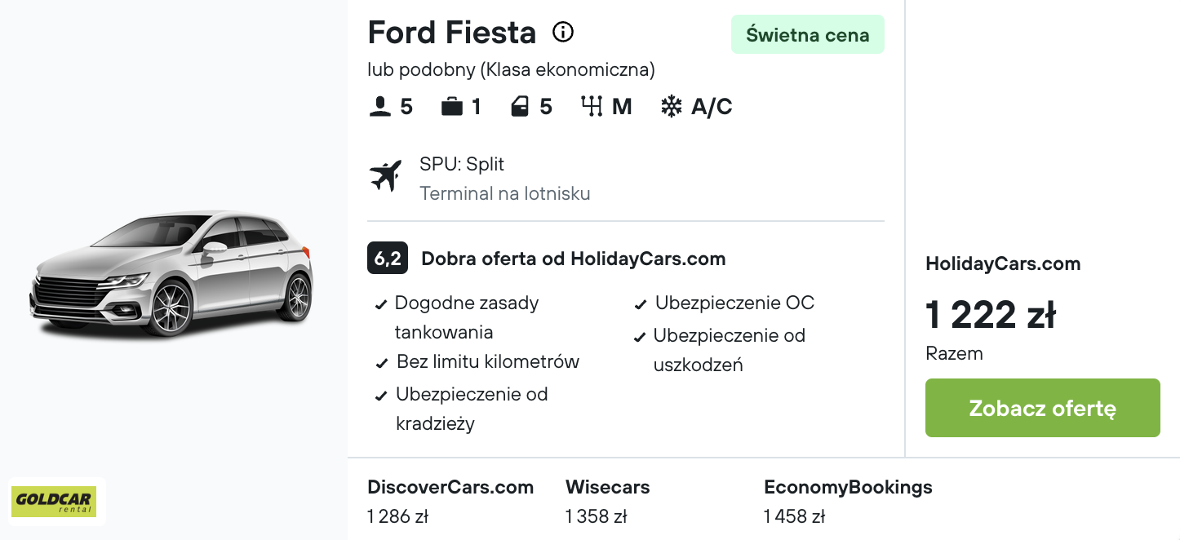Click the manual gearbox icon
Image resolution: width=1180 pixels, height=540 pixels.
pos(592,107)
